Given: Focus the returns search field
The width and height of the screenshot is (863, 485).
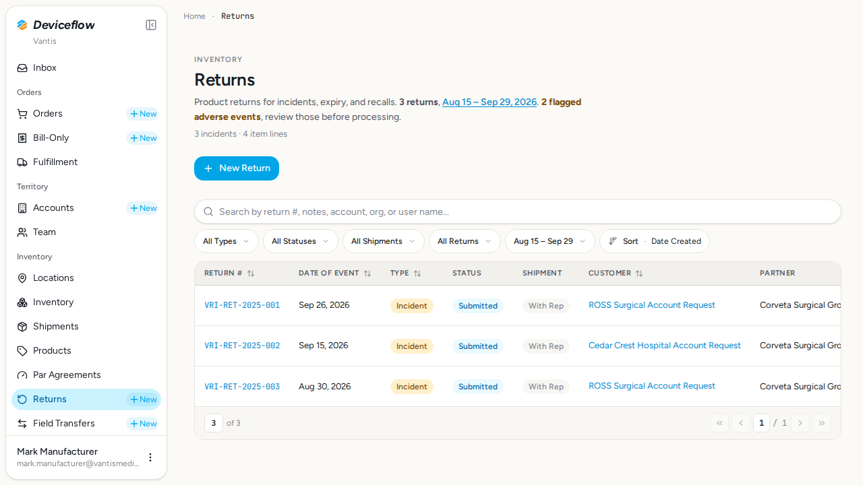Looking at the screenshot, I should click(518, 212).
